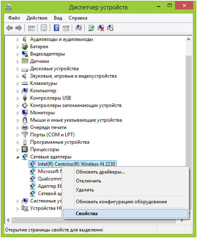Expand the Порты (COM и LPT) node

[x=18, y=135]
